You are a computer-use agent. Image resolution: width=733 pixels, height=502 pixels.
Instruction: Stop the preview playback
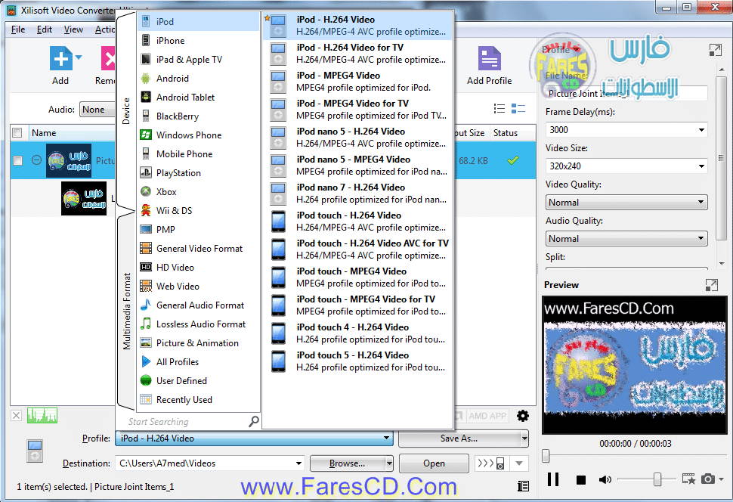click(581, 480)
